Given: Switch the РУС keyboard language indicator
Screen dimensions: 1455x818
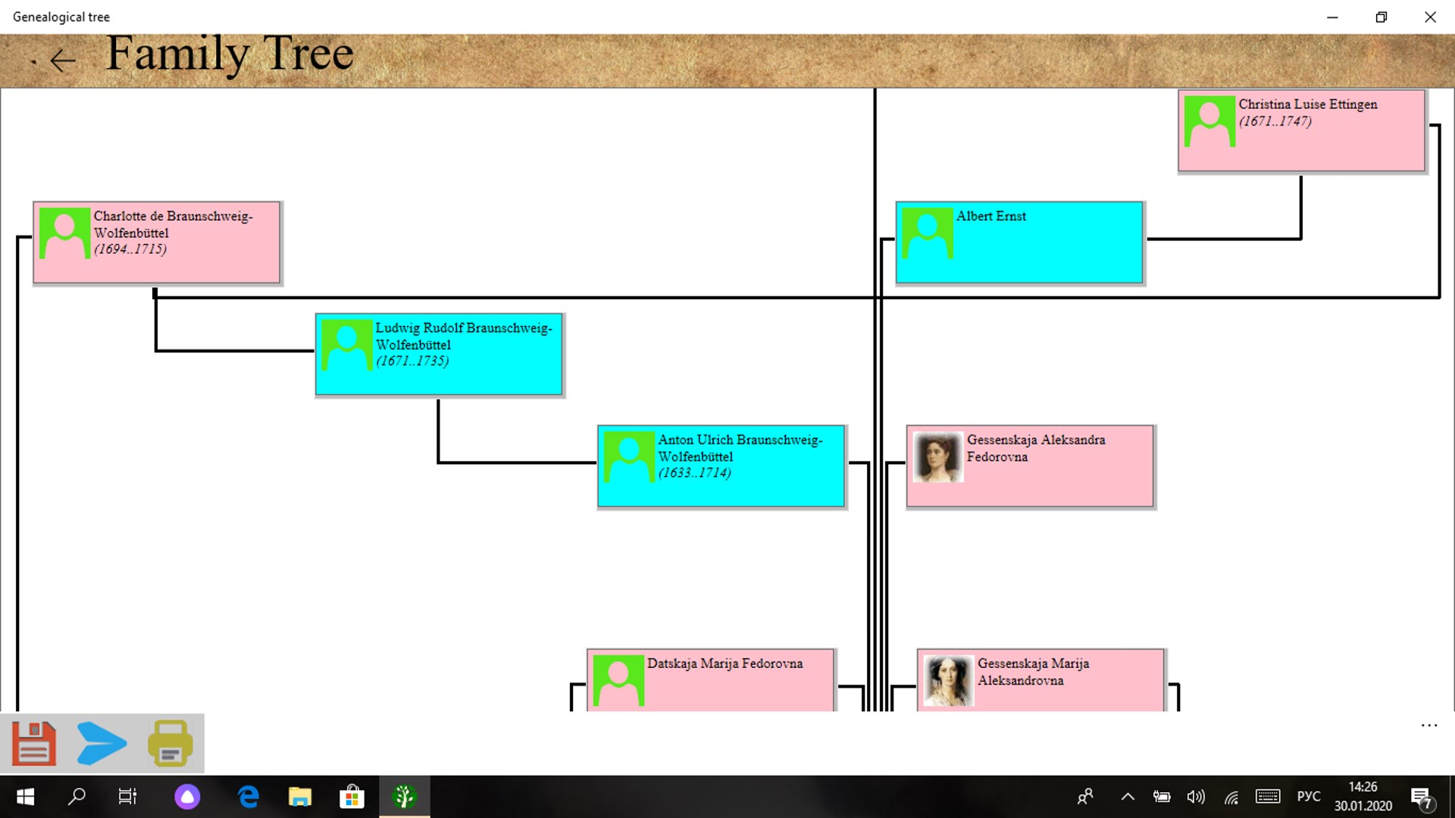Looking at the screenshot, I should point(1308,797).
